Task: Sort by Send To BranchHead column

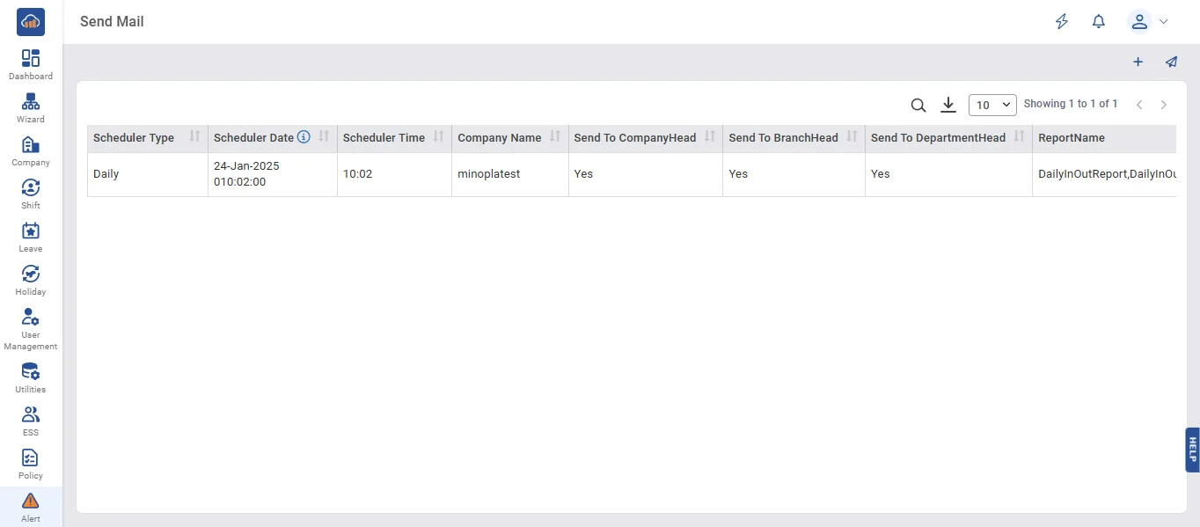Action: [x=852, y=137]
